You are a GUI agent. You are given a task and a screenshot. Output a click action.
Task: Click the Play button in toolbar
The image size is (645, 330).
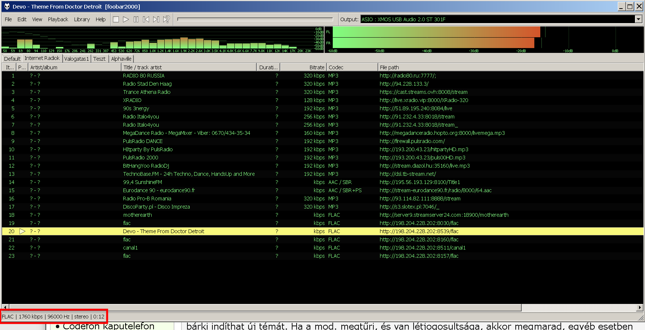(126, 19)
